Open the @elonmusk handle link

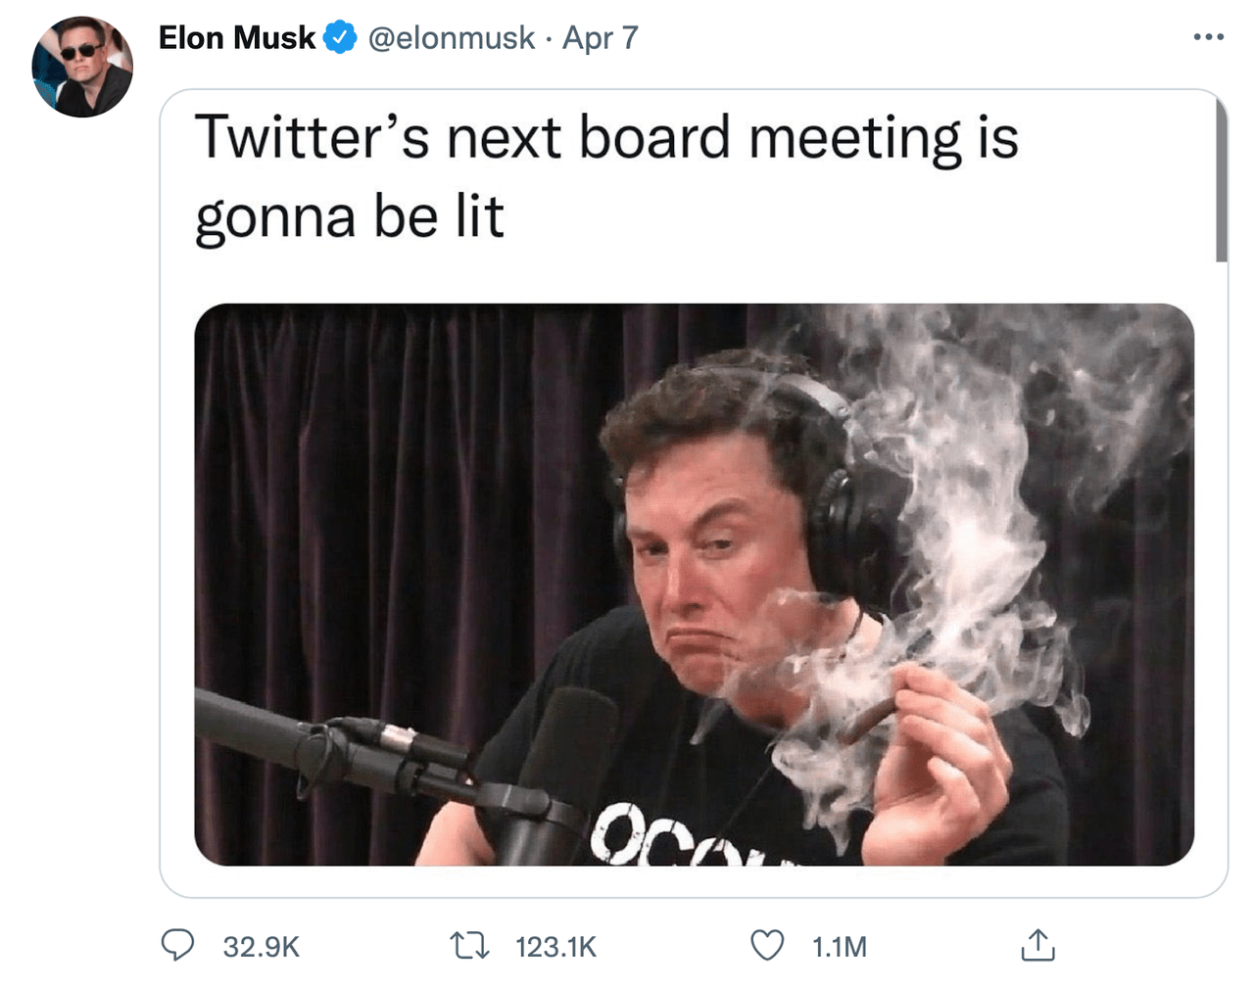pyautogui.click(x=450, y=38)
